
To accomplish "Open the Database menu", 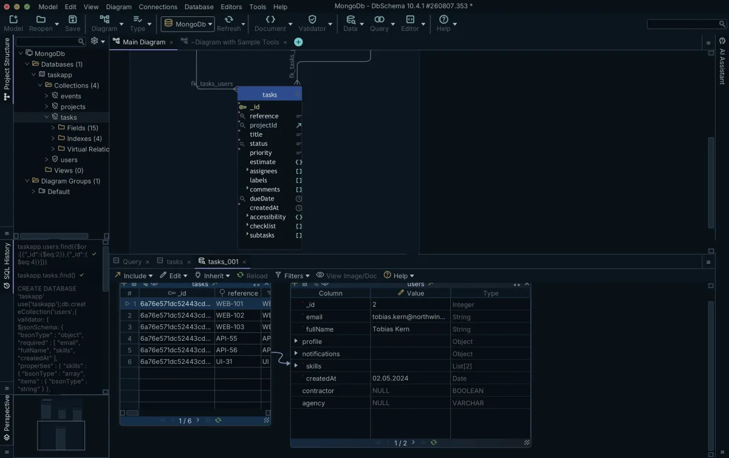I will pos(199,7).
